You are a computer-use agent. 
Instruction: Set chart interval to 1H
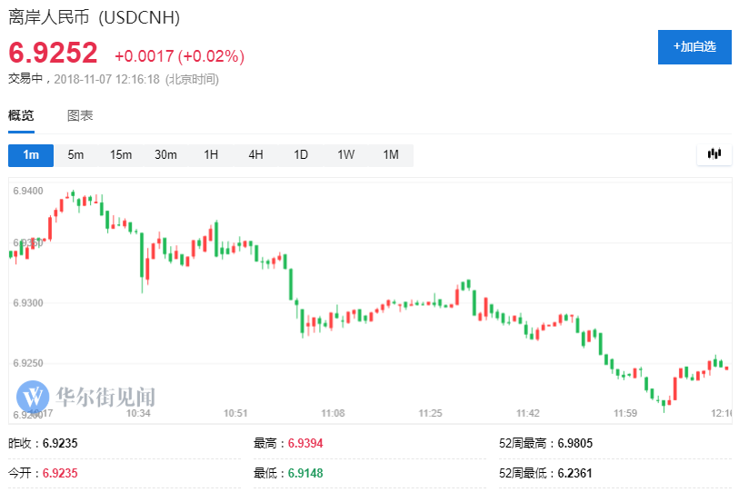point(211,154)
